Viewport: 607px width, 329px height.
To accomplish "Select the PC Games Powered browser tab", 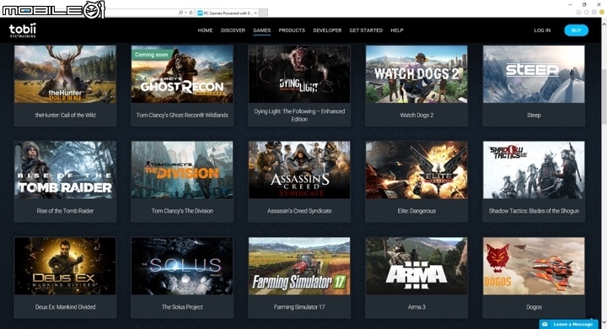I will click(x=228, y=13).
